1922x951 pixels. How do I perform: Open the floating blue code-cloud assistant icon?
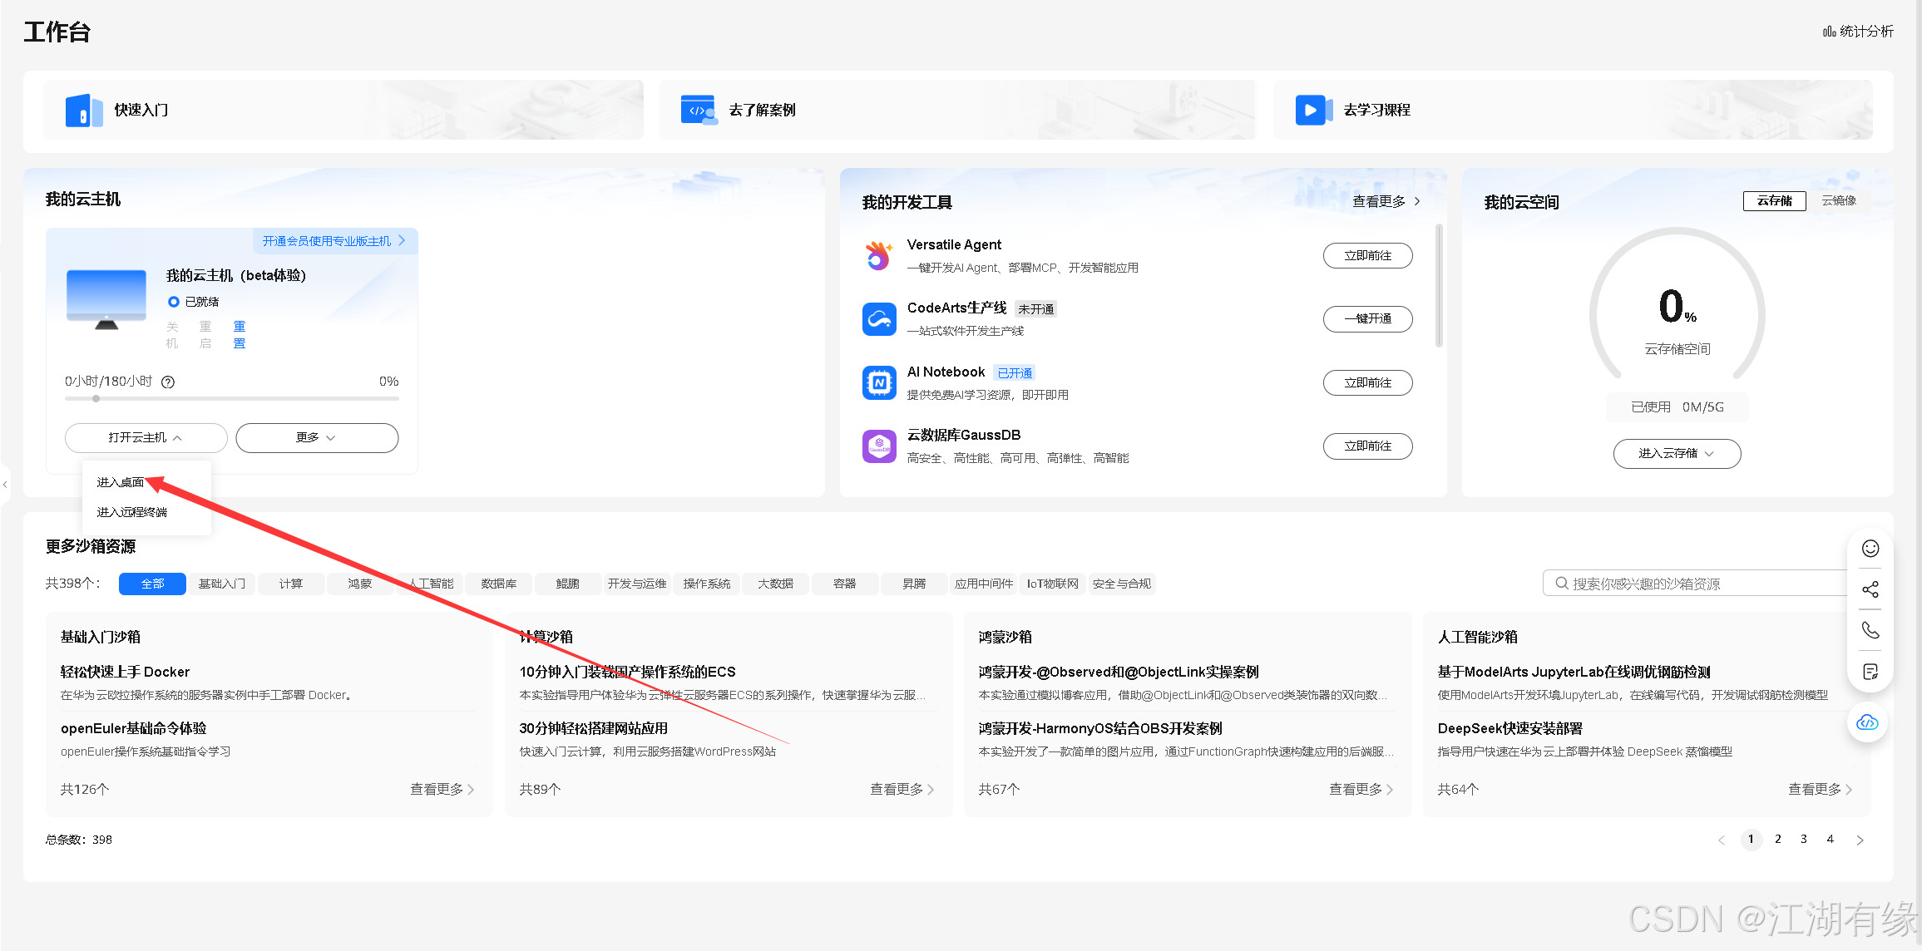(x=1867, y=722)
